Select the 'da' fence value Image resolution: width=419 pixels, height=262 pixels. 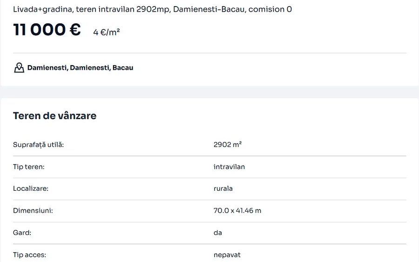pyautogui.click(x=218, y=232)
